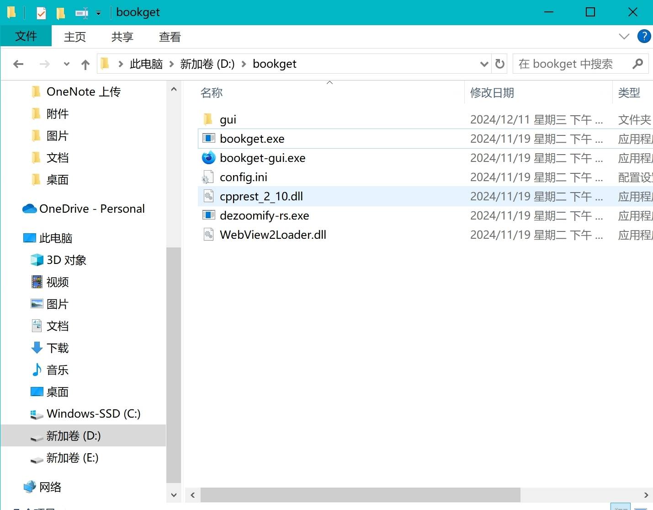Click the help question mark icon
Image resolution: width=653 pixels, height=510 pixels.
(x=644, y=36)
